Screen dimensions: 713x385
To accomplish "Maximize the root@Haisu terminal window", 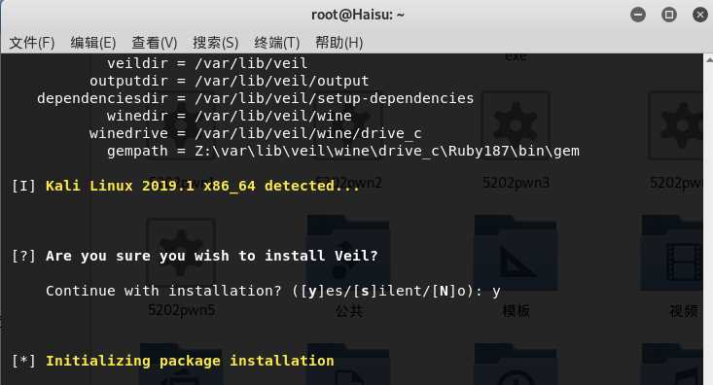I will (x=669, y=15).
